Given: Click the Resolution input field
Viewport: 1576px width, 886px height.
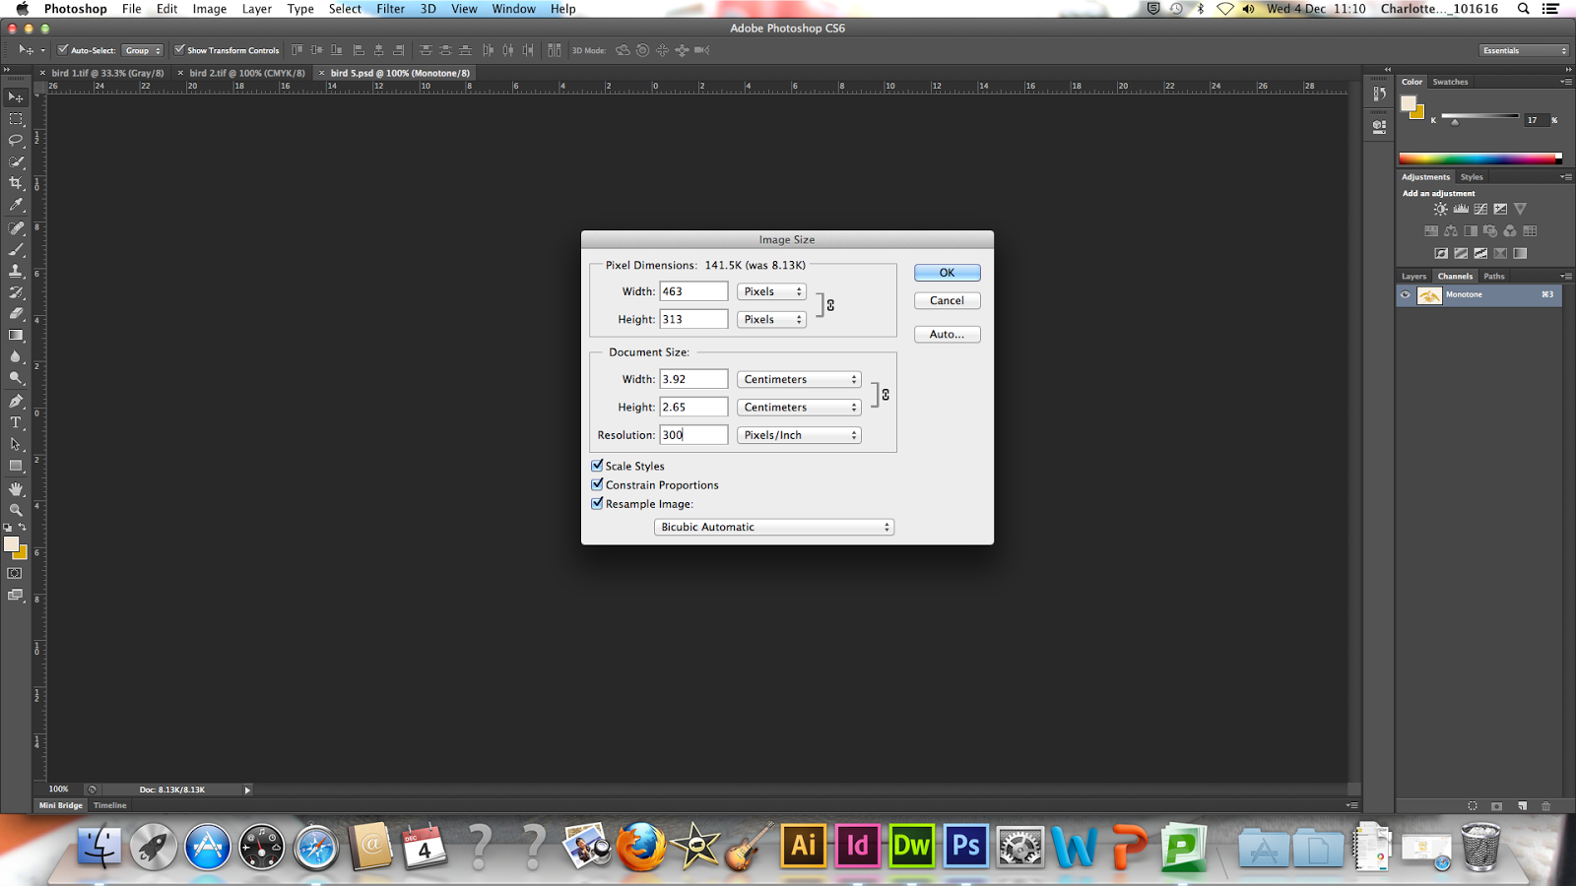Looking at the screenshot, I should pyautogui.click(x=693, y=435).
